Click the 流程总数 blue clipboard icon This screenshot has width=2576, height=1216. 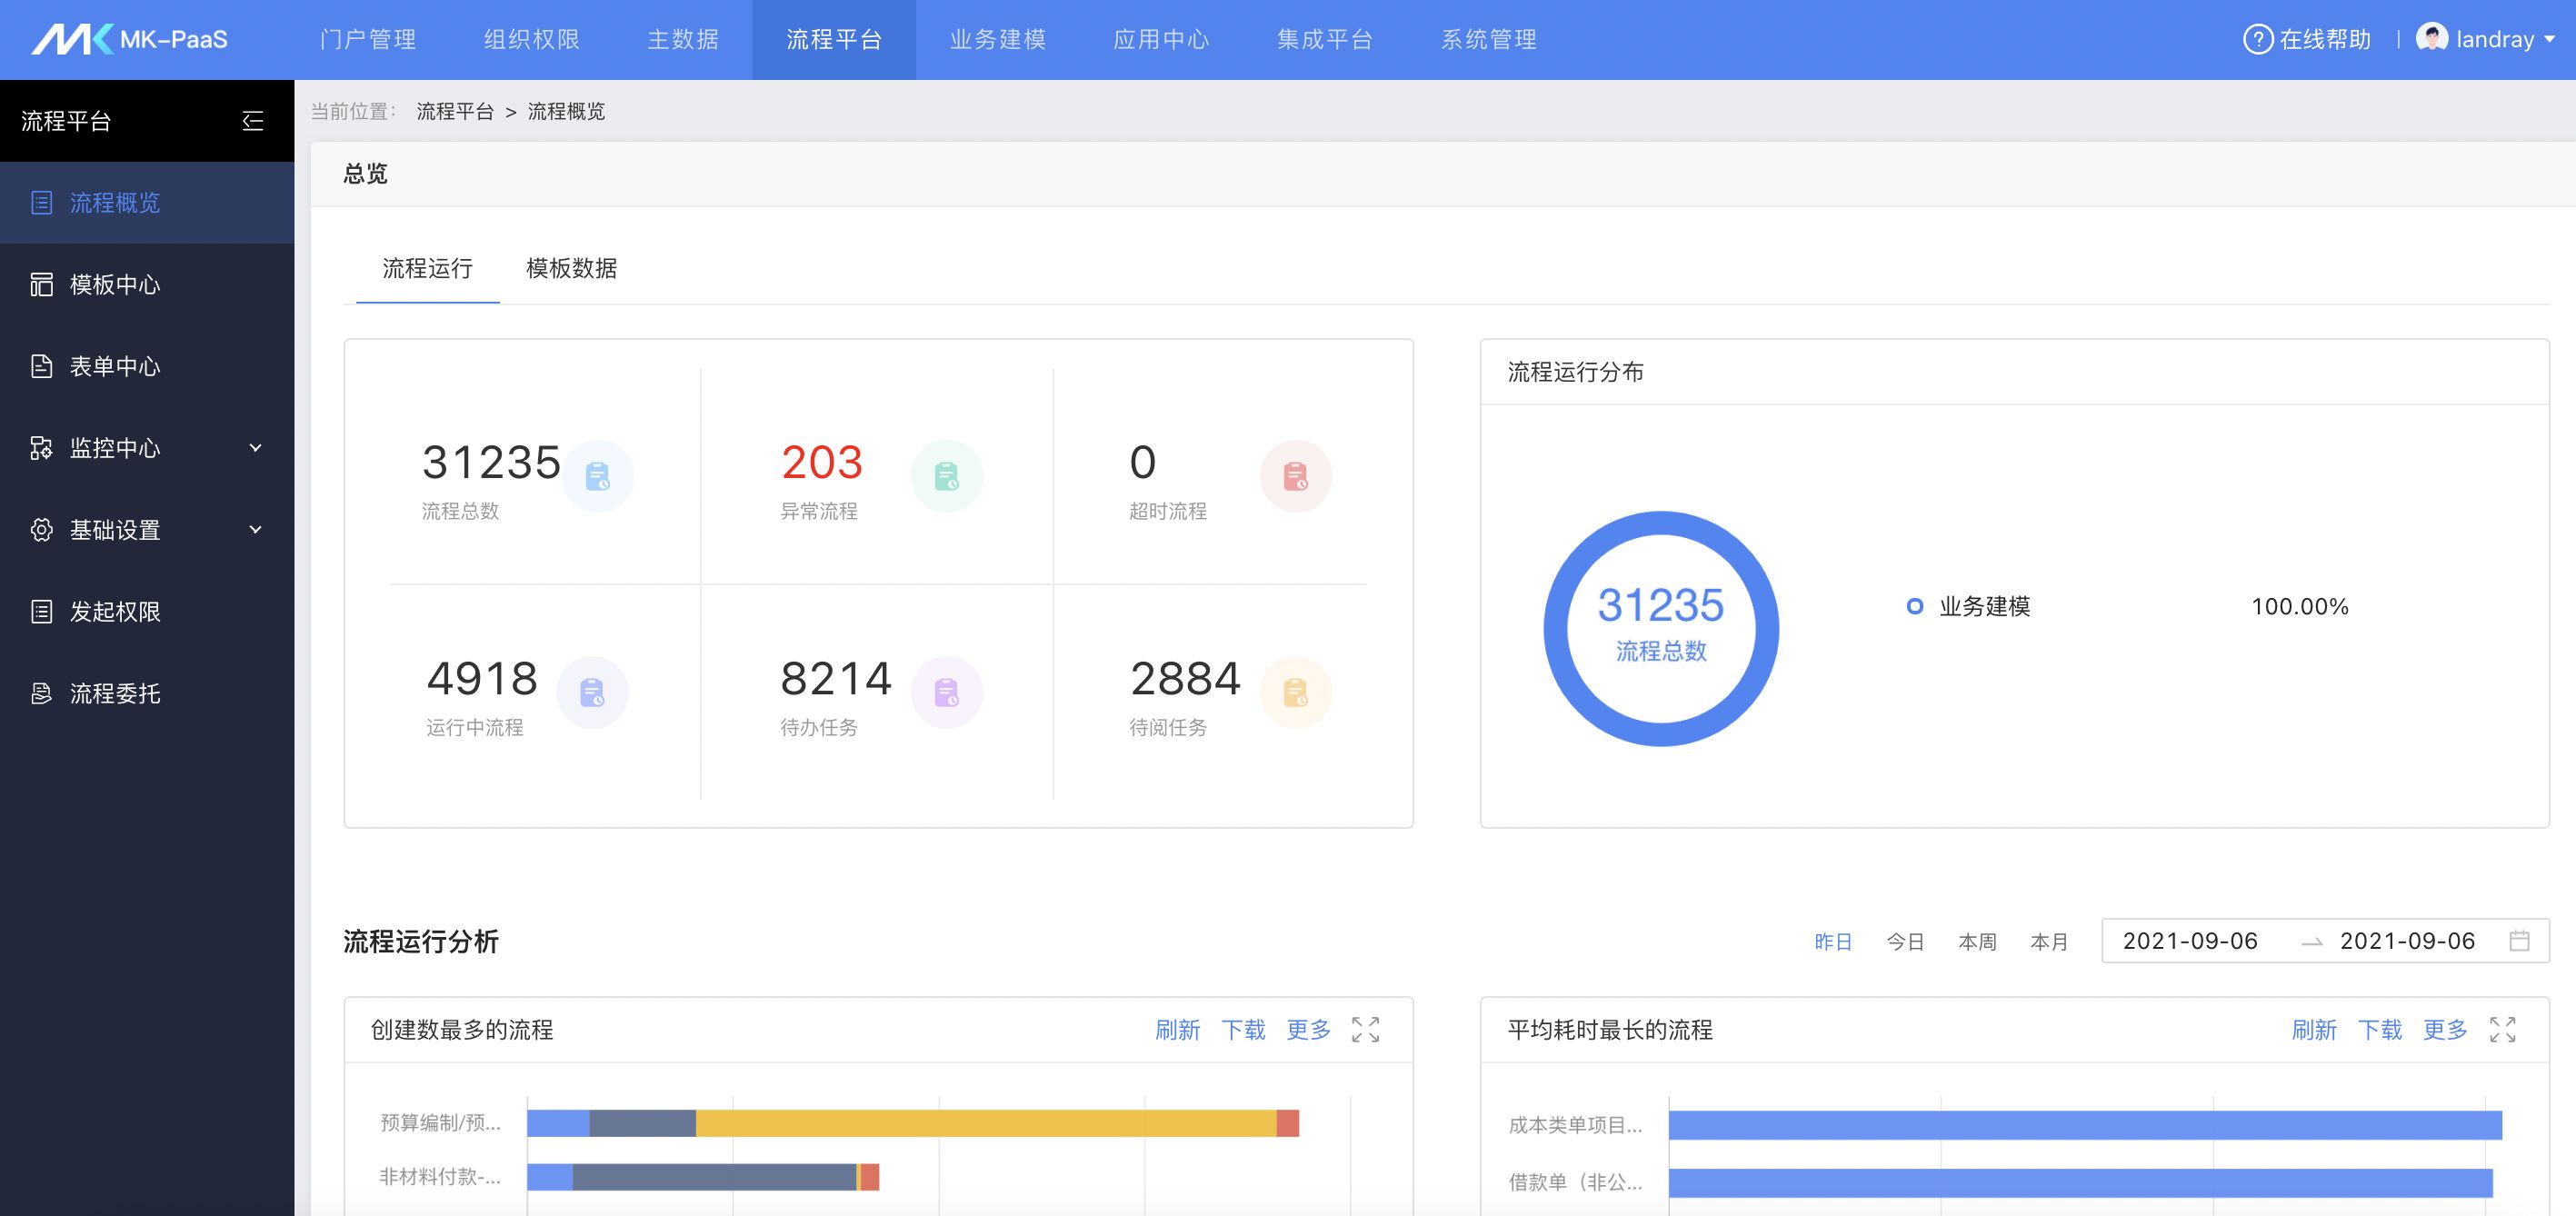pyautogui.click(x=597, y=476)
